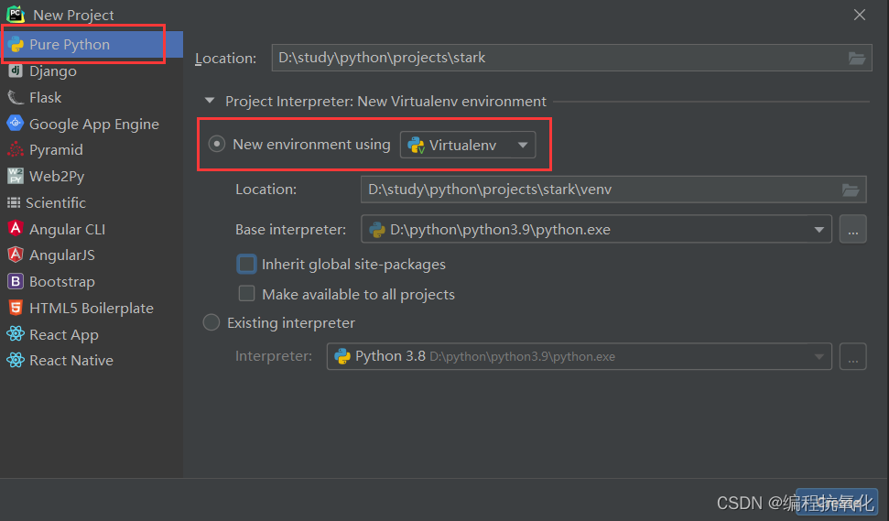
Task: Browse folder for project Location
Action: click(x=856, y=58)
